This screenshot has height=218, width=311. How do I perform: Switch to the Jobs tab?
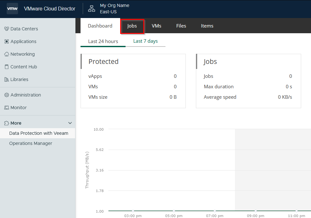tap(132, 26)
